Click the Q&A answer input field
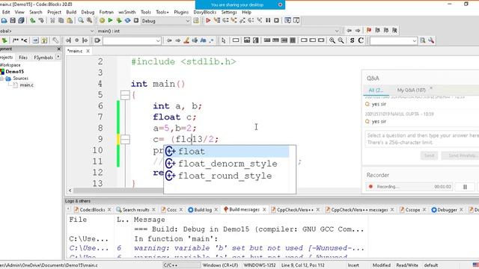Image resolution: width=479 pixels, height=269 pixels. (422, 139)
